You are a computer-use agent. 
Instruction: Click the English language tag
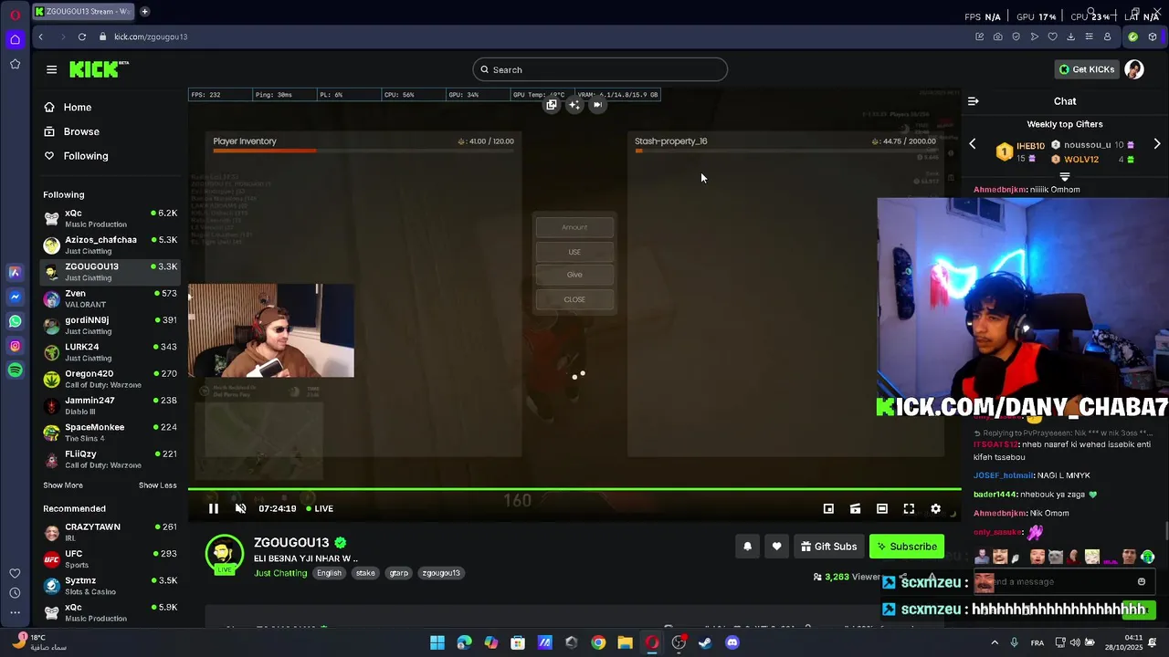point(329,573)
